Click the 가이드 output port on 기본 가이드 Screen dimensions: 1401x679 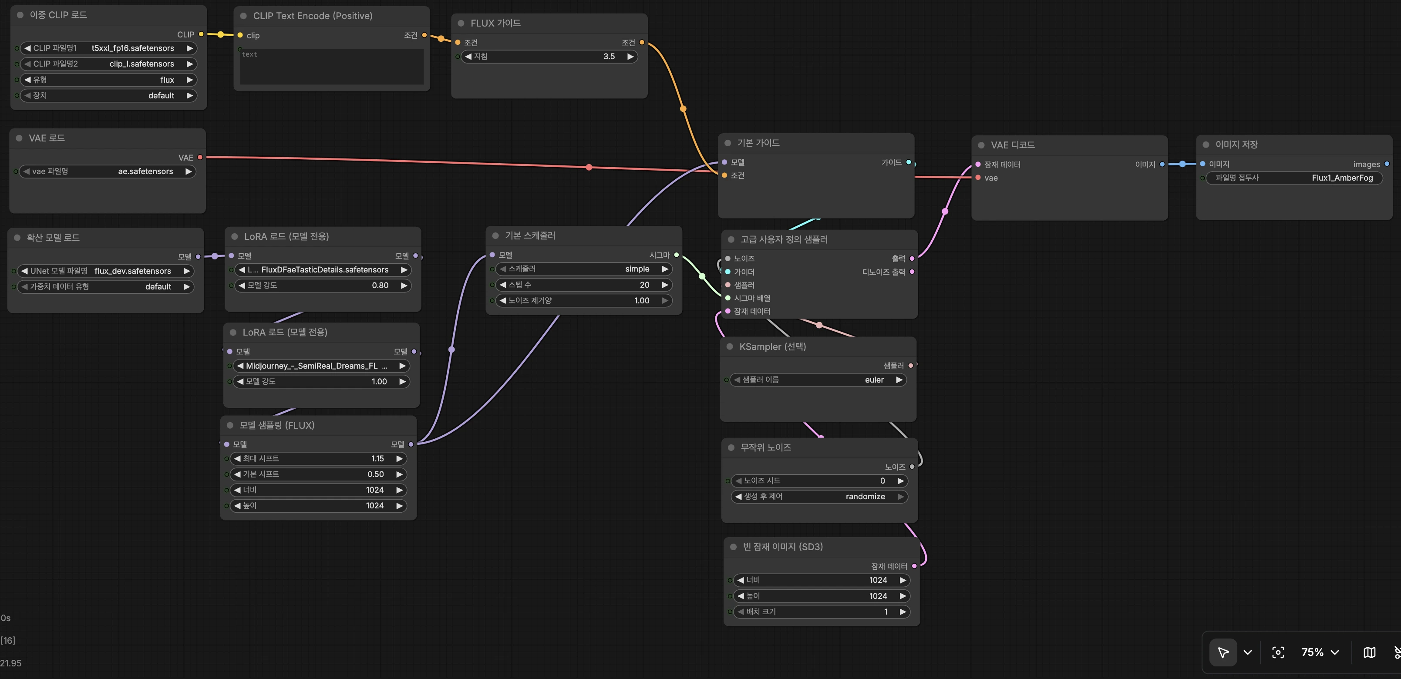pyautogui.click(x=909, y=162)
